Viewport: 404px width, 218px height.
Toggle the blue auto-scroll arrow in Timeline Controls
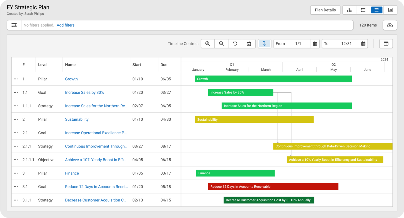(264, 43)
